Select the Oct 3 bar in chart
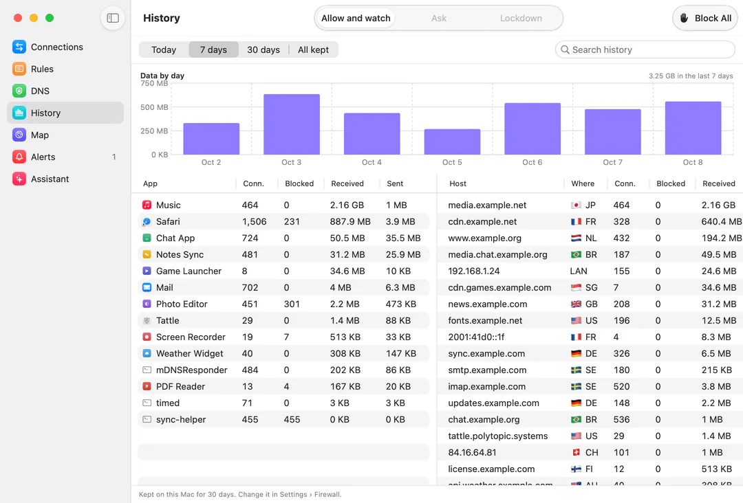 [292, 124]
